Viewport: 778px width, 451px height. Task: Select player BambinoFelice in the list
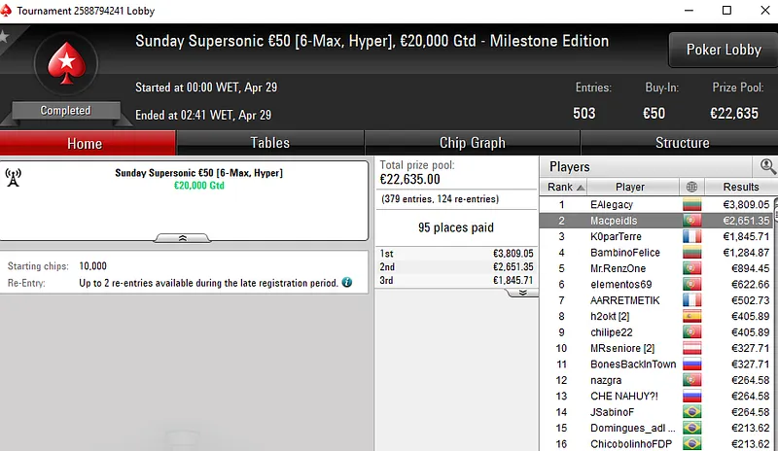coord(624,253)
